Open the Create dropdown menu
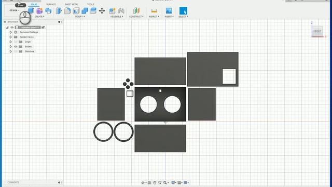The height and width of the screenshot is (187, 332). [39, 17]
